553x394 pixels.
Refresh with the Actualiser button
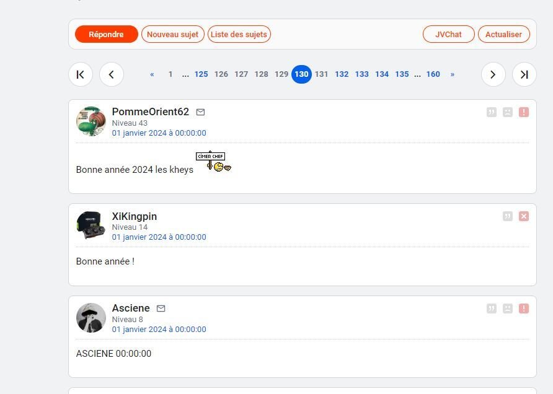coord(503,34)
